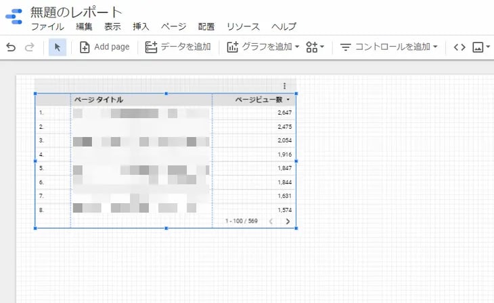Go to previous page of table results
The width and height of the screenshot is (494, 303).
pos(271,221)
